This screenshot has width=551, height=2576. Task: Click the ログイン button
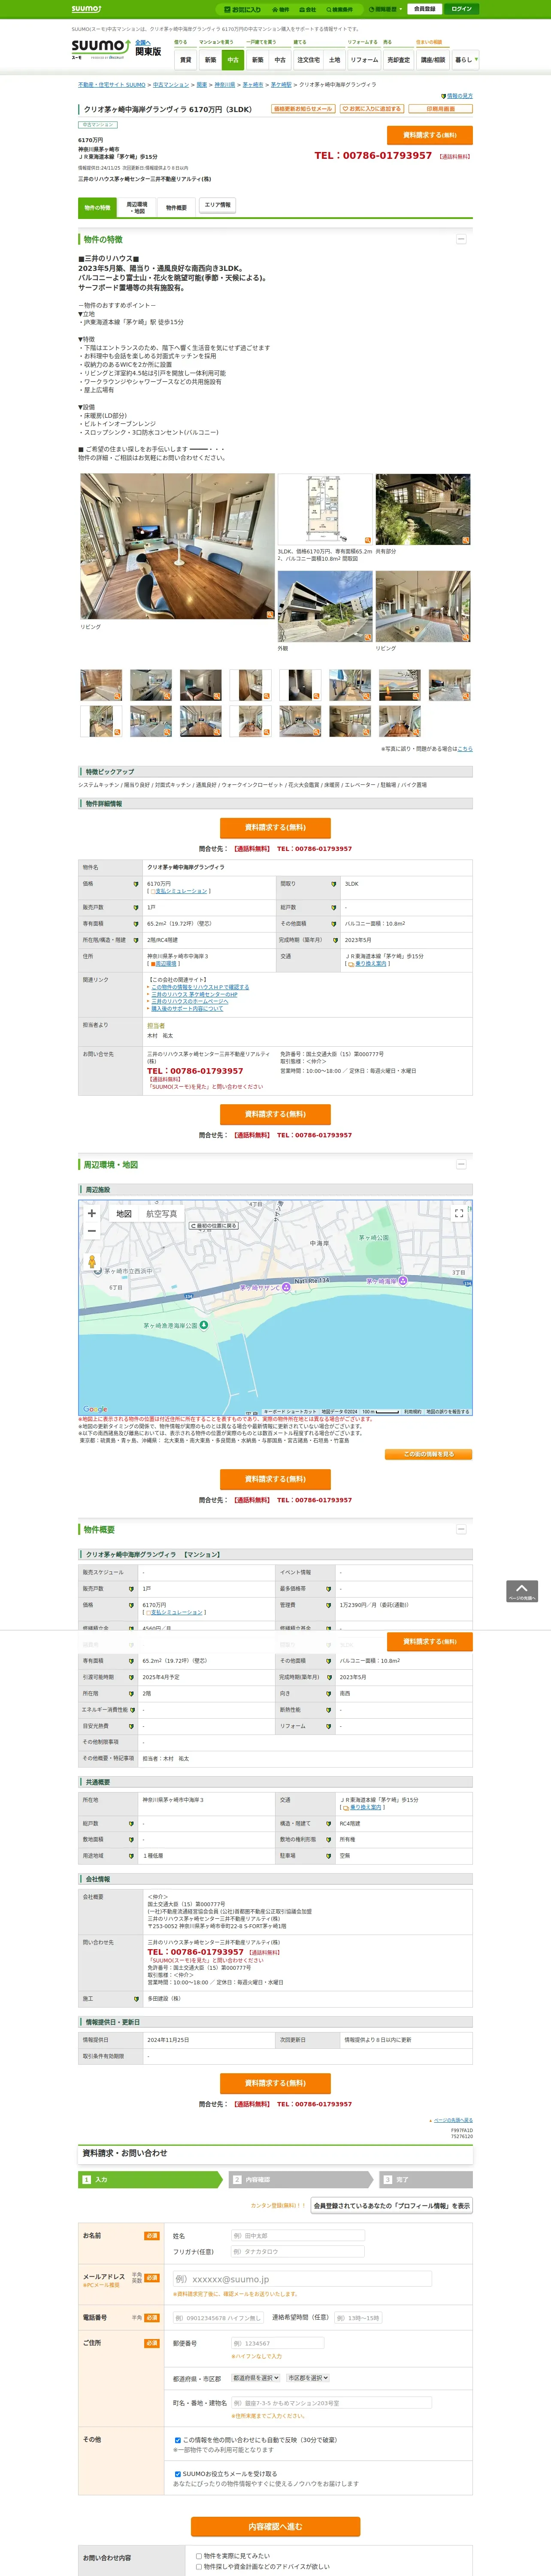coord(461,9)
